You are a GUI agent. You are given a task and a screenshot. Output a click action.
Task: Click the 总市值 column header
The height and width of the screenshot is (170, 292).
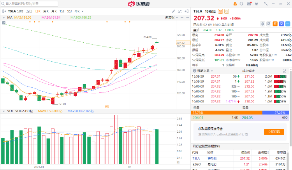pyautogui.click(x=281, y=153)
